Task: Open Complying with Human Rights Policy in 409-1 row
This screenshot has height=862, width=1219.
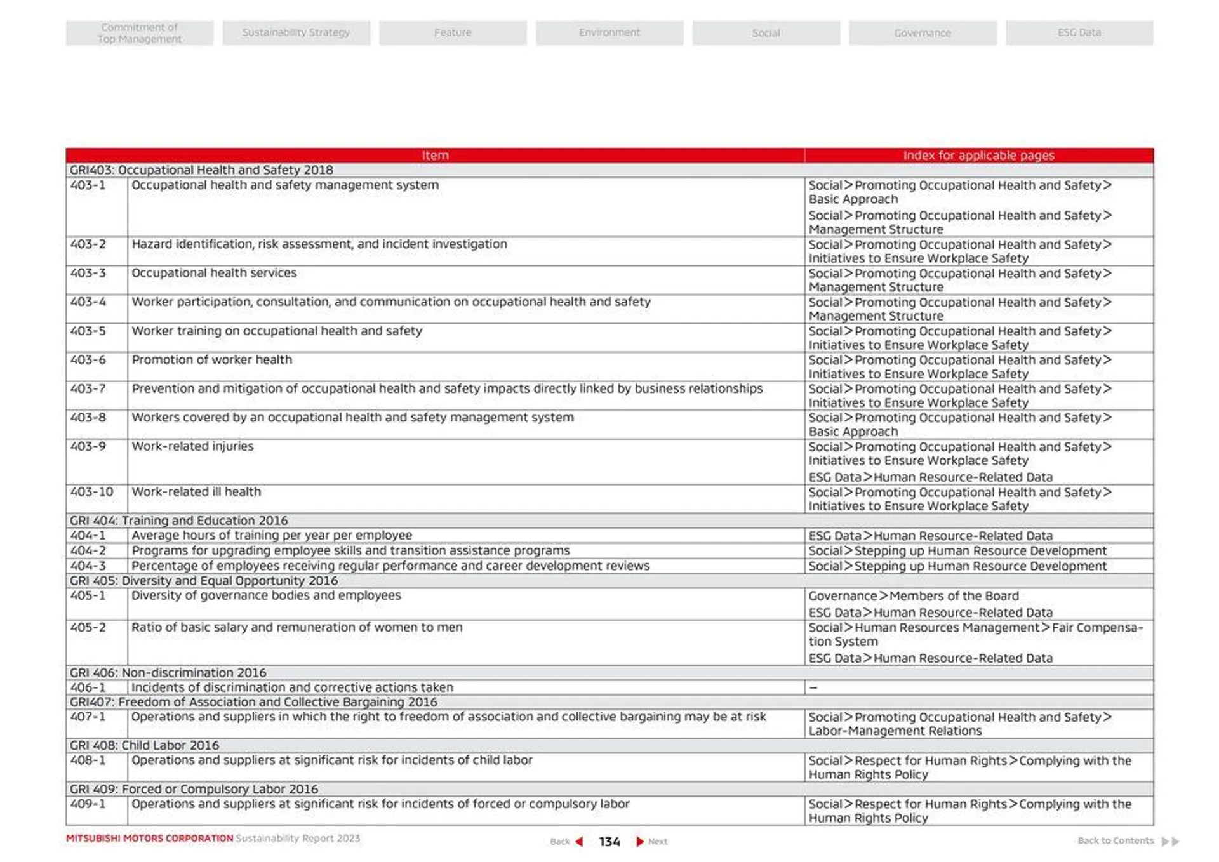Action: click(x=969, y=811)
